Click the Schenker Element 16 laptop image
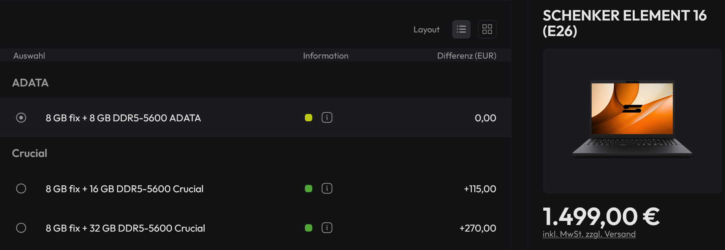725x250 pixels. (632, 119)
